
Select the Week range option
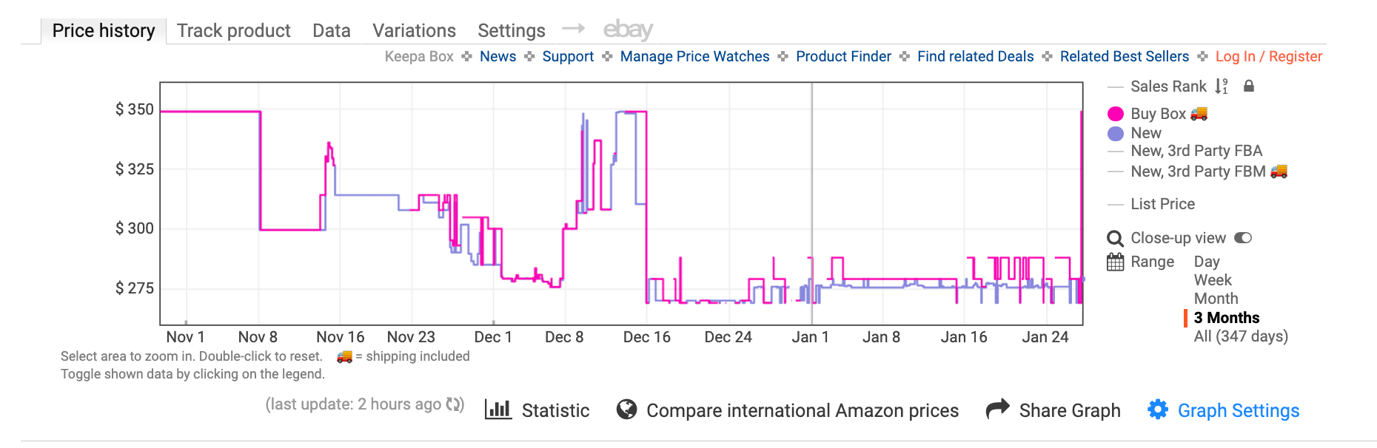[x=1212, y=279]
